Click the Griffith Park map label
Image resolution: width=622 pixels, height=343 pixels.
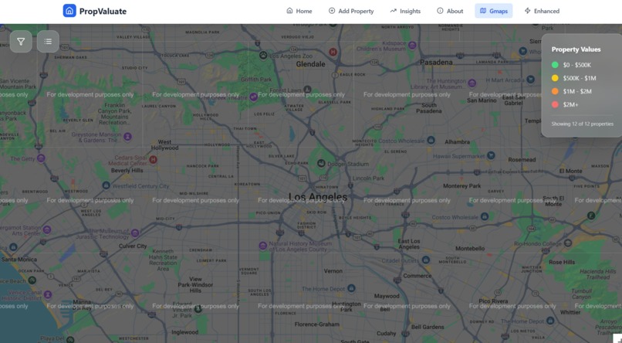pyautogui.click(x=256, y=80)
